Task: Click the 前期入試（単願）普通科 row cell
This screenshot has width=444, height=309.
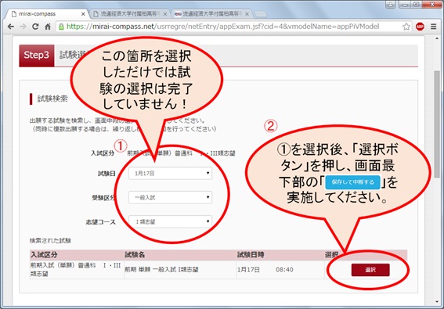Action: point(76,269)
